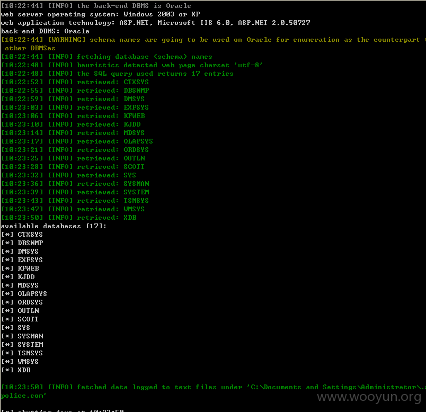Click the 'fetched data logged to text files' line
This screenshot has height=412, width=426.
(x=214, y=387)
